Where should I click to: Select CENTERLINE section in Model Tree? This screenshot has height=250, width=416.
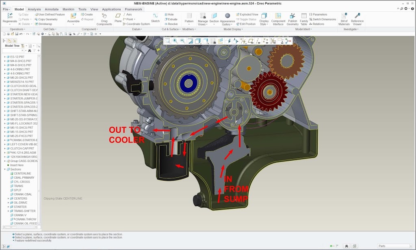[22, 173]
